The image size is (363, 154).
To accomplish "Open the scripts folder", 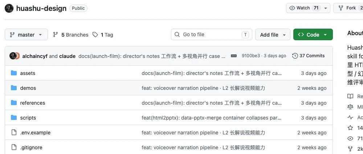I will (x=28, y=118).
